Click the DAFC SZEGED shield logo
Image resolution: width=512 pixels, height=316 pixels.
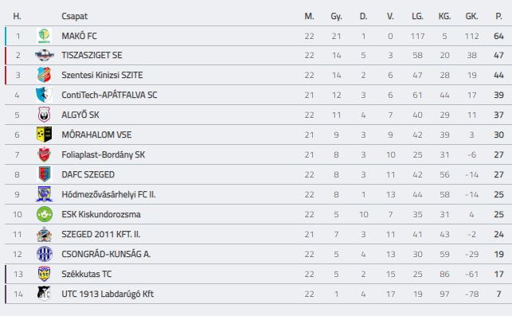click(x=44, y=174)
